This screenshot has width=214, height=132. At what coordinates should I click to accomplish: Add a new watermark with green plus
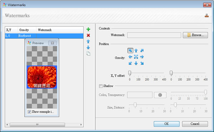(88, 29)
